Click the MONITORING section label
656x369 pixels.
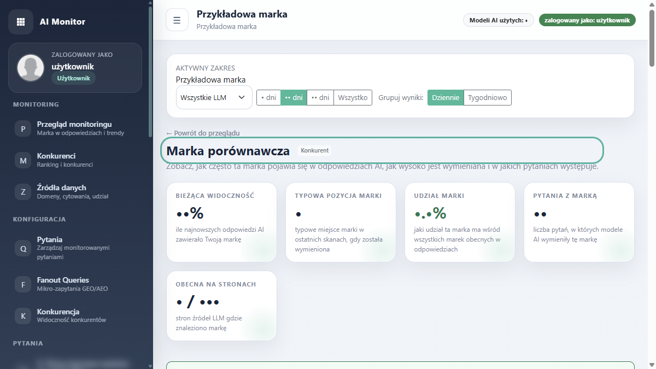[x=36, y=104]
